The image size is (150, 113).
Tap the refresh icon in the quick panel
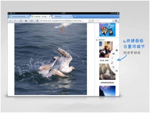click(112, 63)
